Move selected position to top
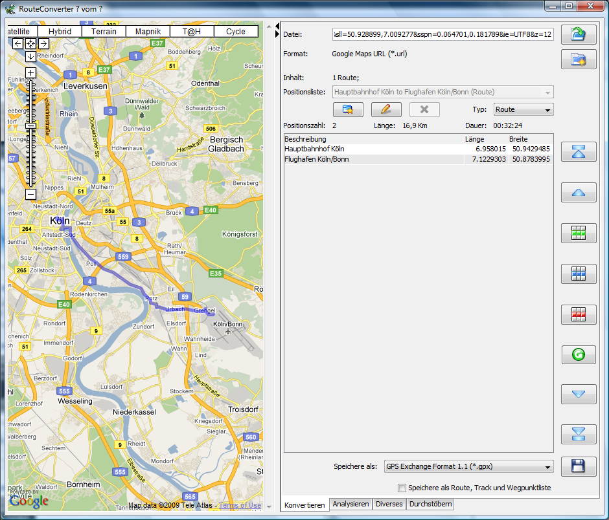Screen dimensions: 609x520 point(579,151)
